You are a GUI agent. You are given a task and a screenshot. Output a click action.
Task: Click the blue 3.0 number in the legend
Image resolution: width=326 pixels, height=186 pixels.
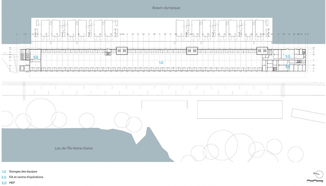[x=4, y=183]
